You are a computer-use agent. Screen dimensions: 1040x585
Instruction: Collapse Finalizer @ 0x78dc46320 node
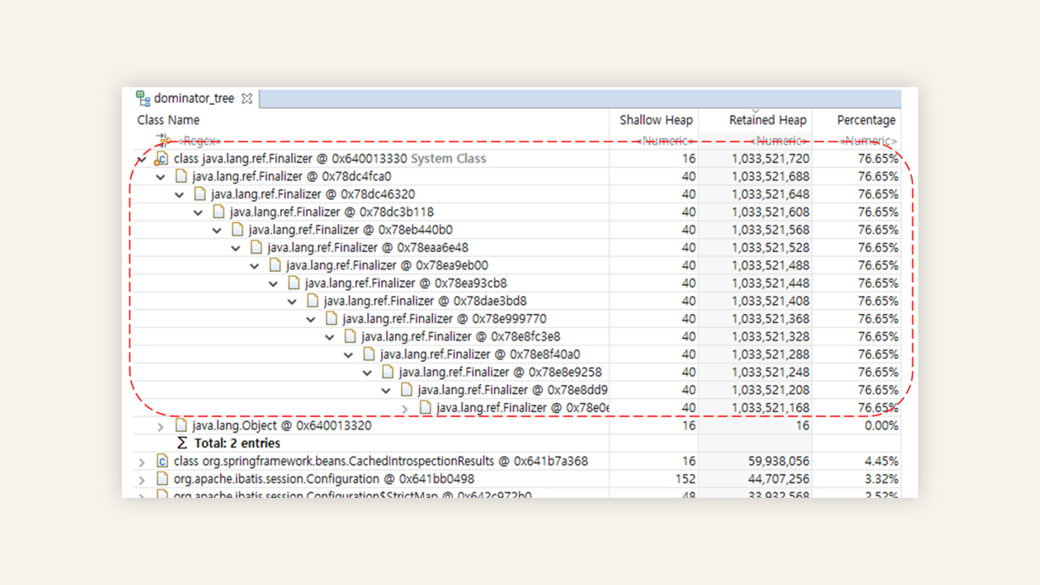coord(179,195)
